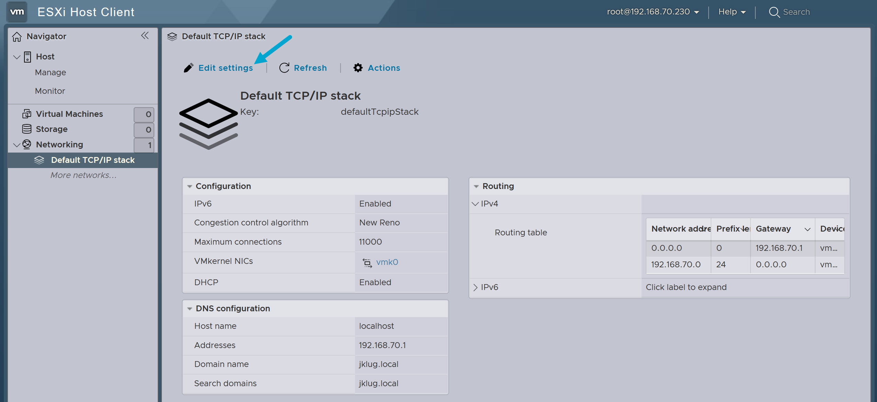Select Monitor in the Host menu
877x402 pixels.
pyautogui.click(x=50, y=91)
